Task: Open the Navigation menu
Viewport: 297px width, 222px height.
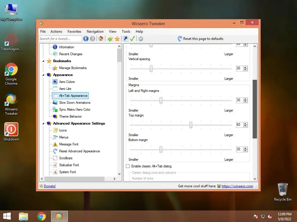Action: tap(95, 32)
